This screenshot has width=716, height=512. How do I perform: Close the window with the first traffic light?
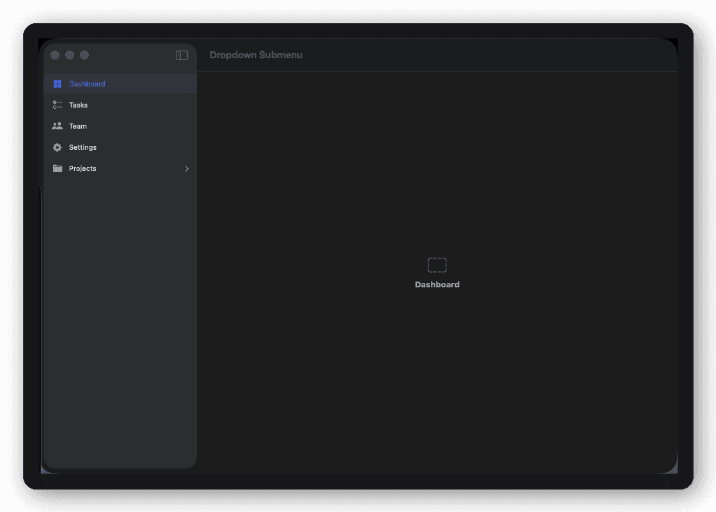pos(55,55)
